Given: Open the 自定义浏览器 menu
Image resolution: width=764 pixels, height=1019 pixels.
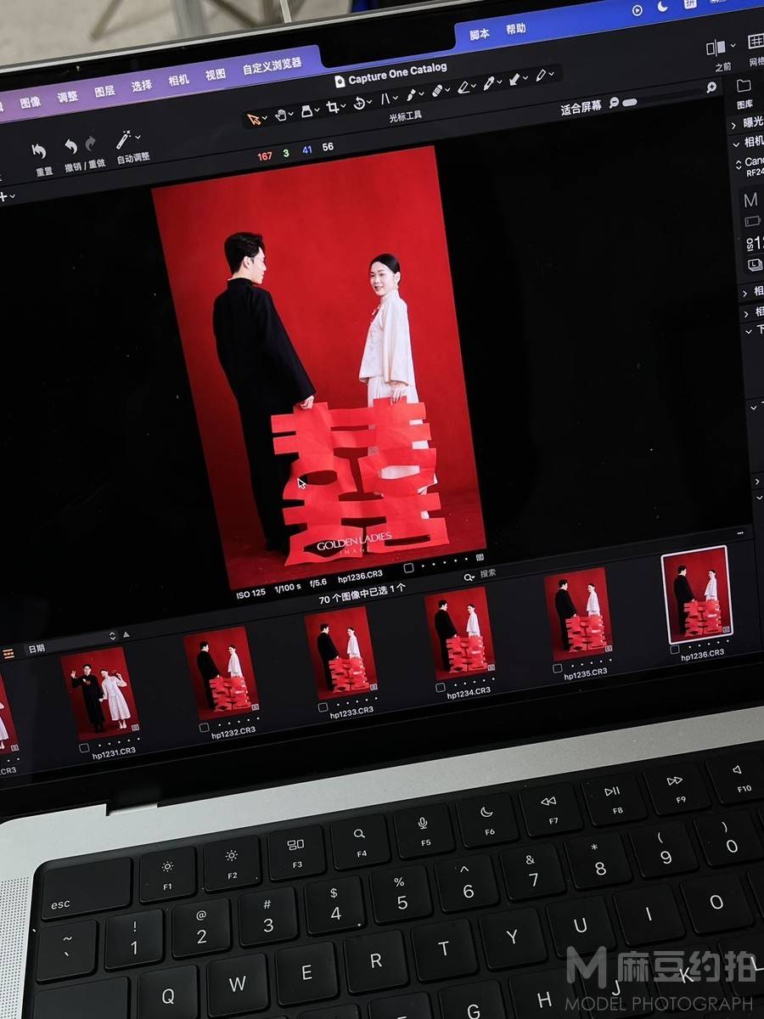Looking at the screenshot, I should point(272,66).
